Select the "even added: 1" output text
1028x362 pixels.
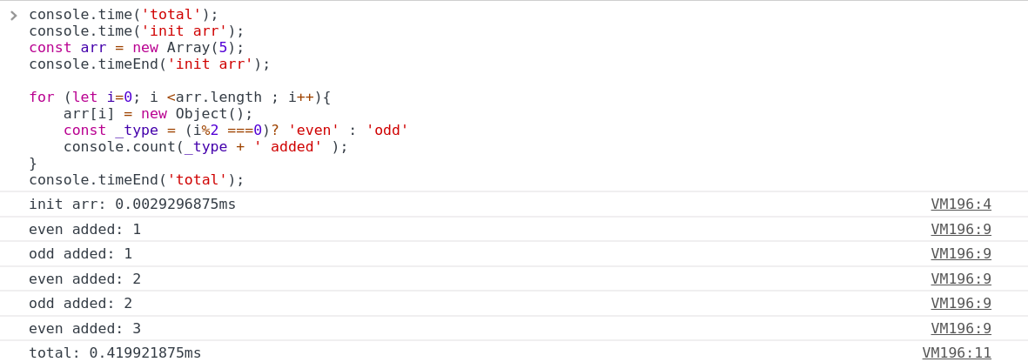pyautogui.click(x=84, y=230)
